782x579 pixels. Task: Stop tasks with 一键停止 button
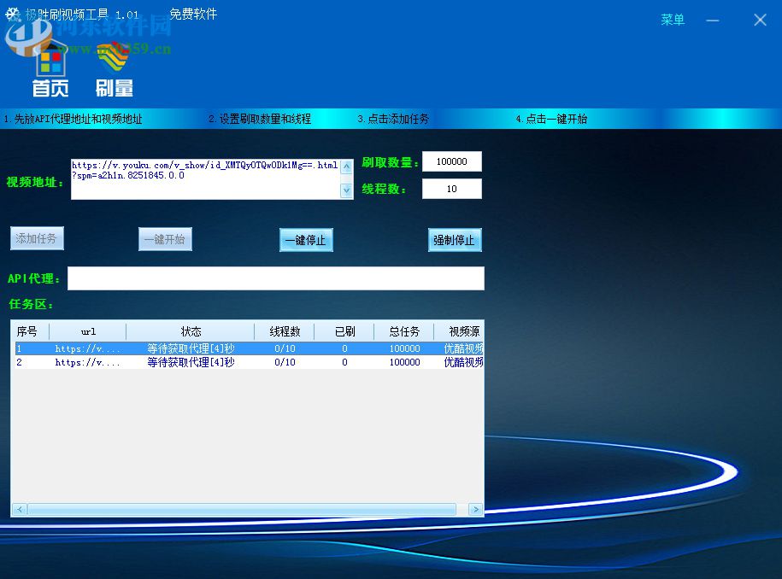click(305, 240)
